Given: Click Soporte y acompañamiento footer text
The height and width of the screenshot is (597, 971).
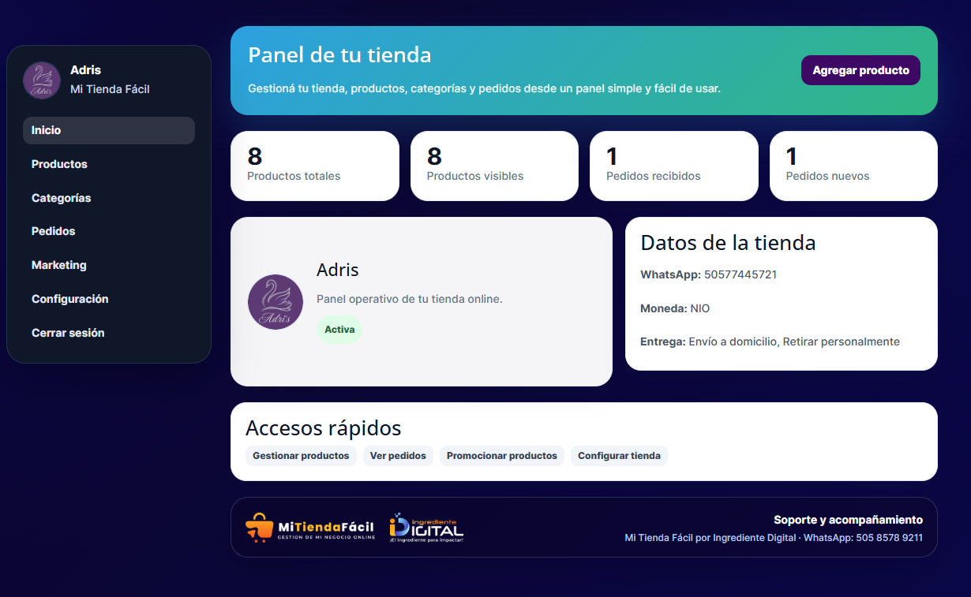Looking at the screenshot, I should point(848,520).
